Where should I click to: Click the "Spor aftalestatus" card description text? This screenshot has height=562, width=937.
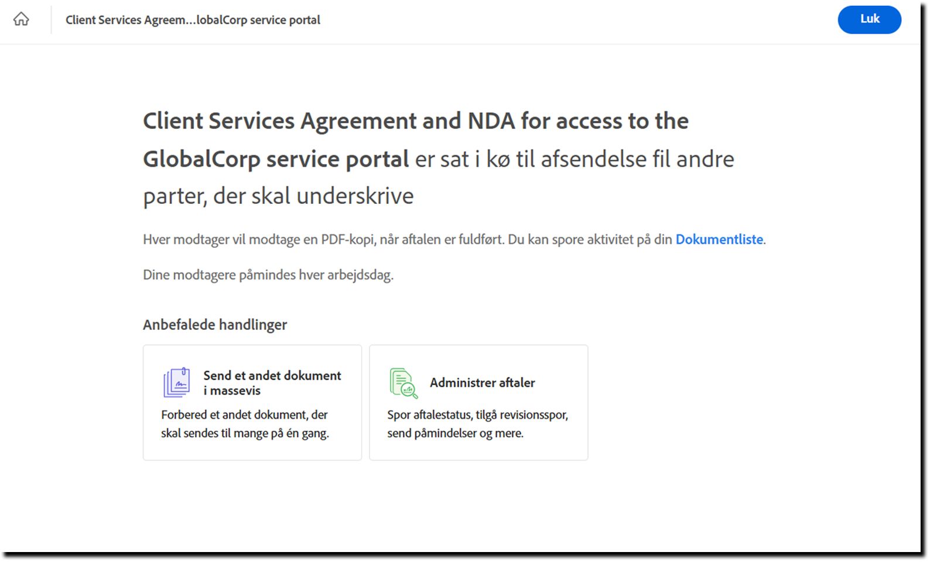tap(477, 415)
